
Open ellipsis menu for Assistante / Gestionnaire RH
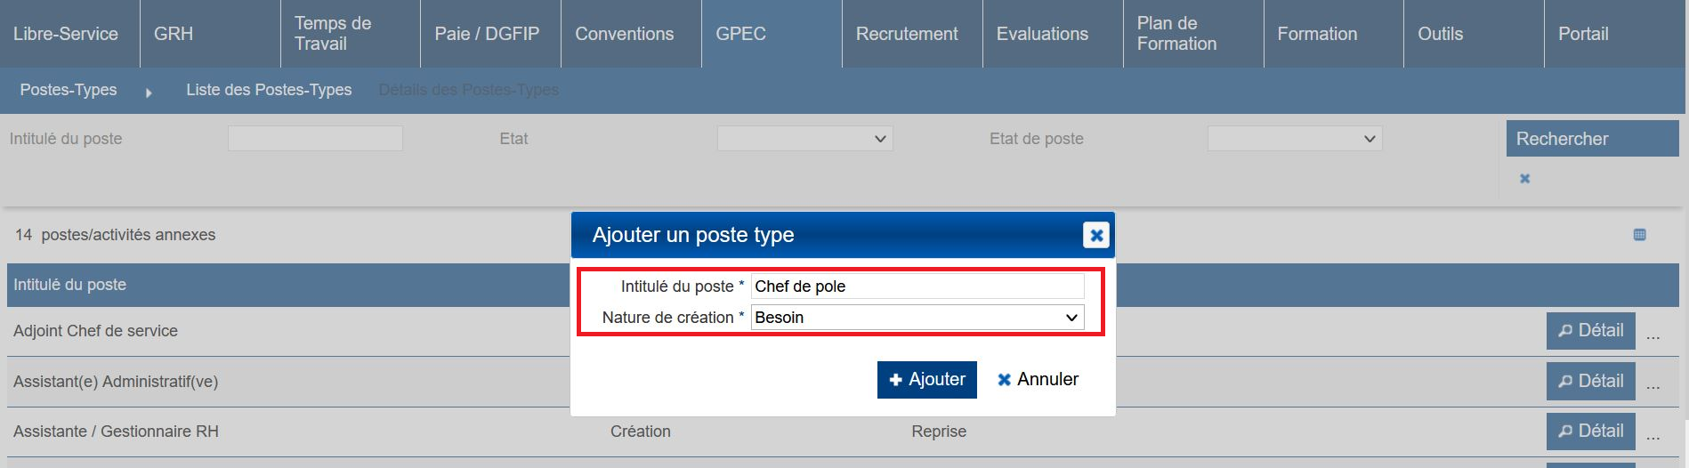click(1653, 436)
